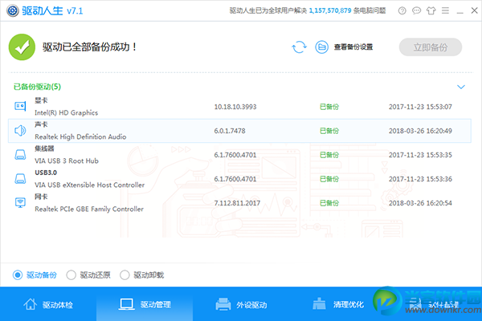
Task: Collapse the 已备份驱动 list chevron
Action: (461, 87)
